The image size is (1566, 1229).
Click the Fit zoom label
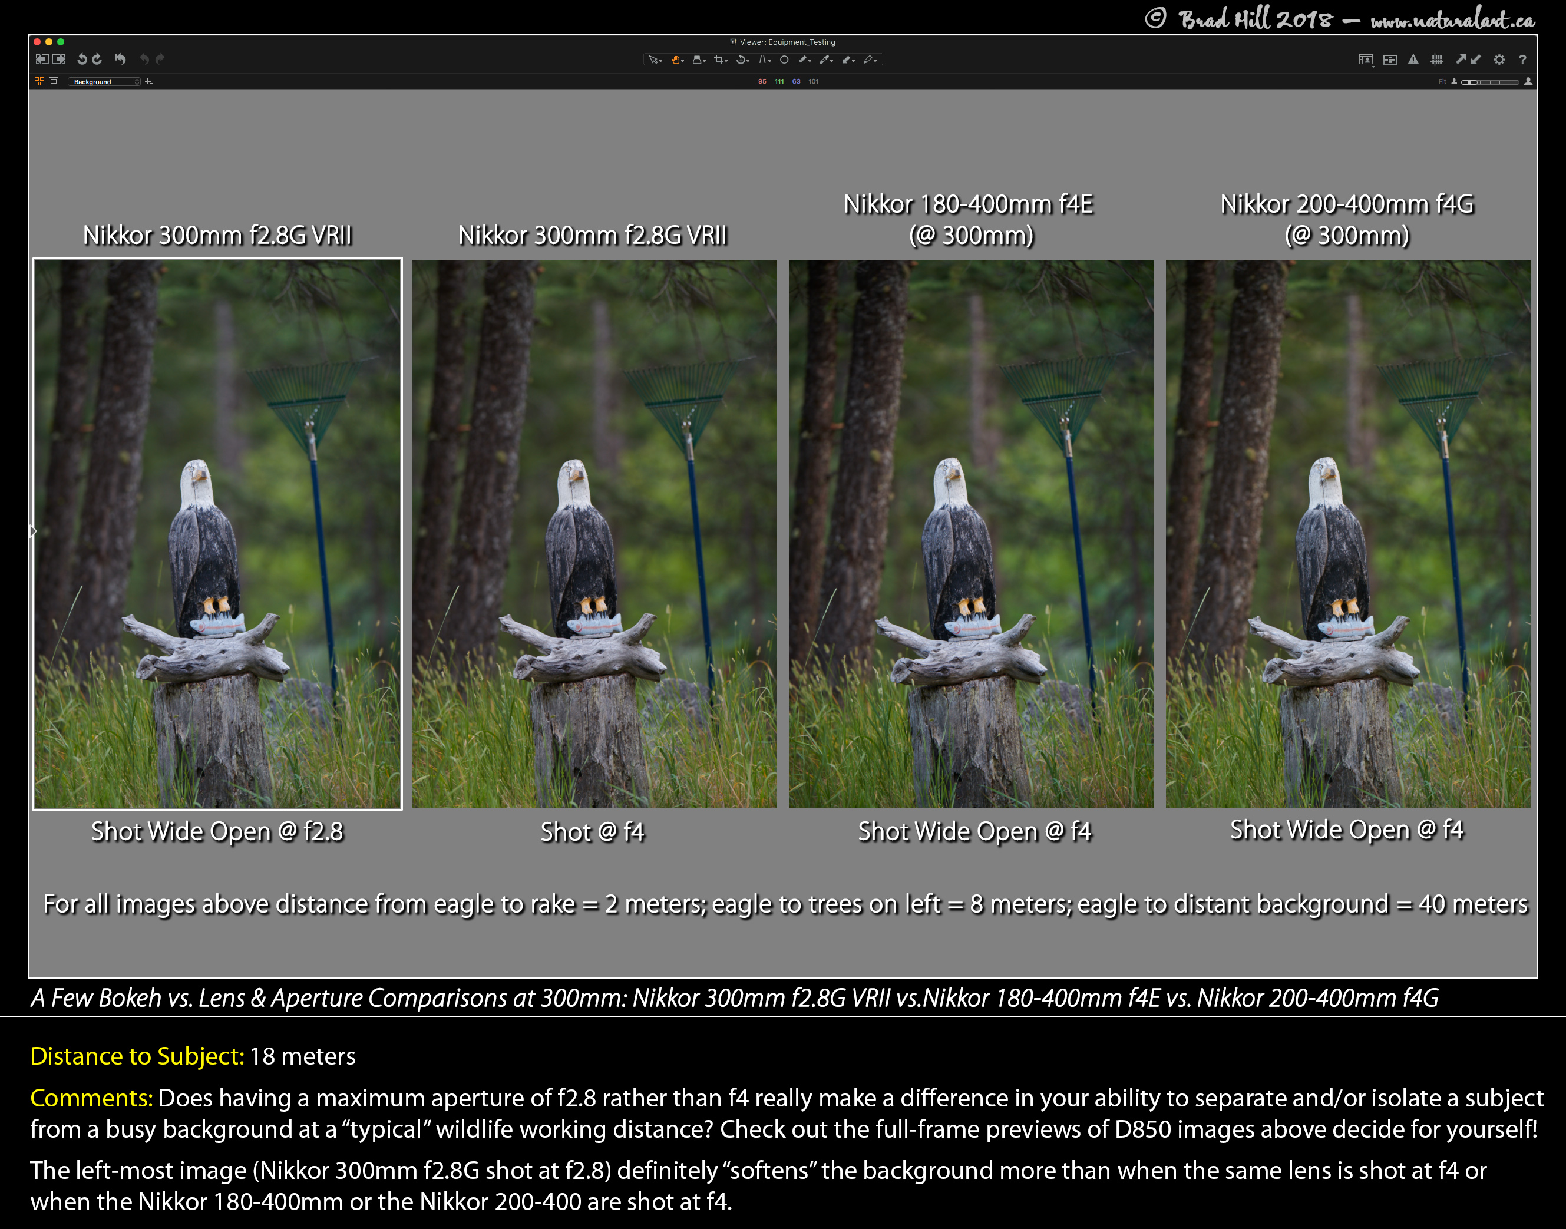coord(1442,81)
